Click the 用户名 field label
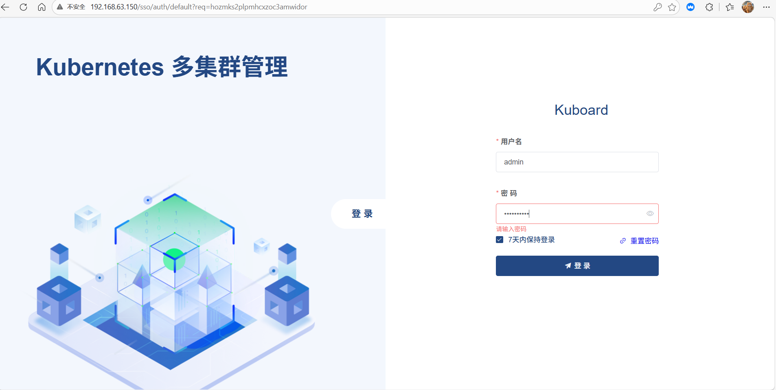Image resolution: width=776 pixels, height=390 pixels. click(511, 141)
